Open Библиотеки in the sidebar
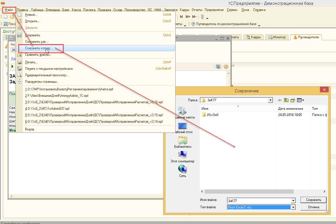 point(183,142)
